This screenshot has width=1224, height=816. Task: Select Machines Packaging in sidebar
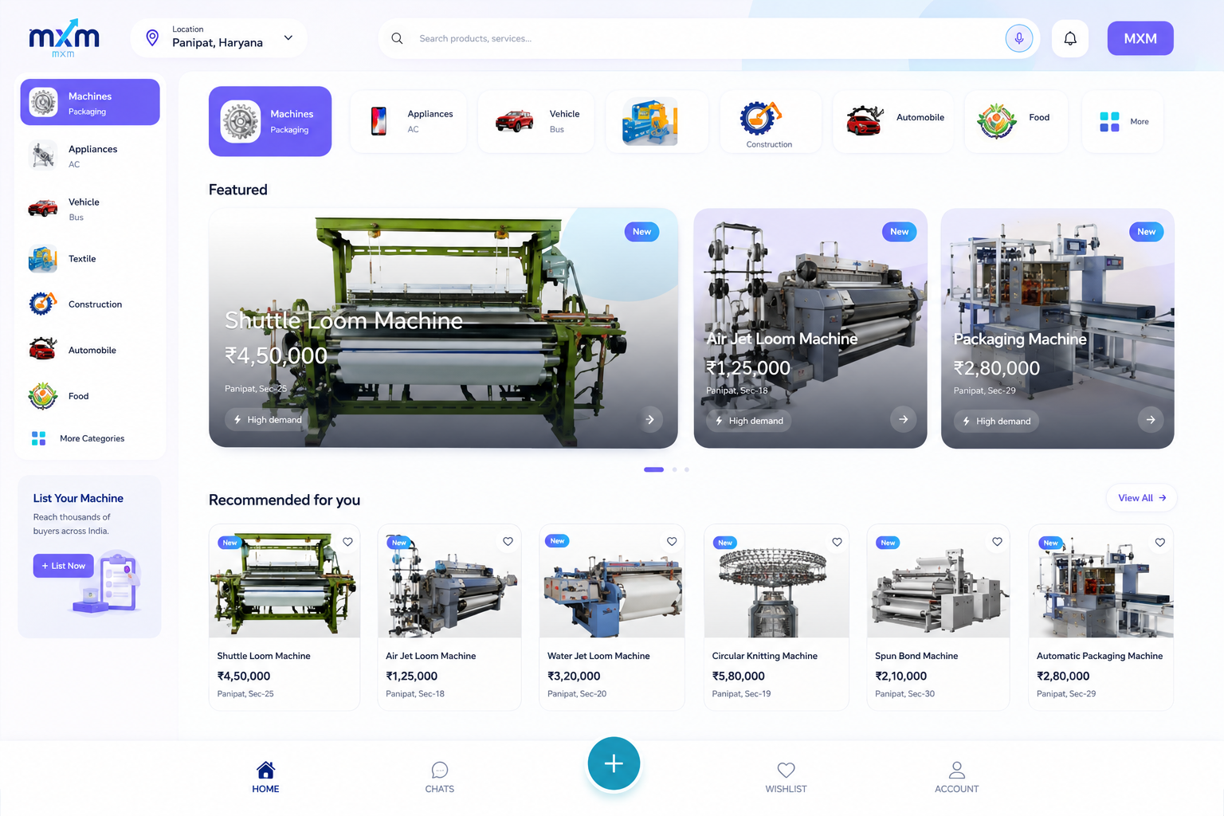click(x=90, y=102)
